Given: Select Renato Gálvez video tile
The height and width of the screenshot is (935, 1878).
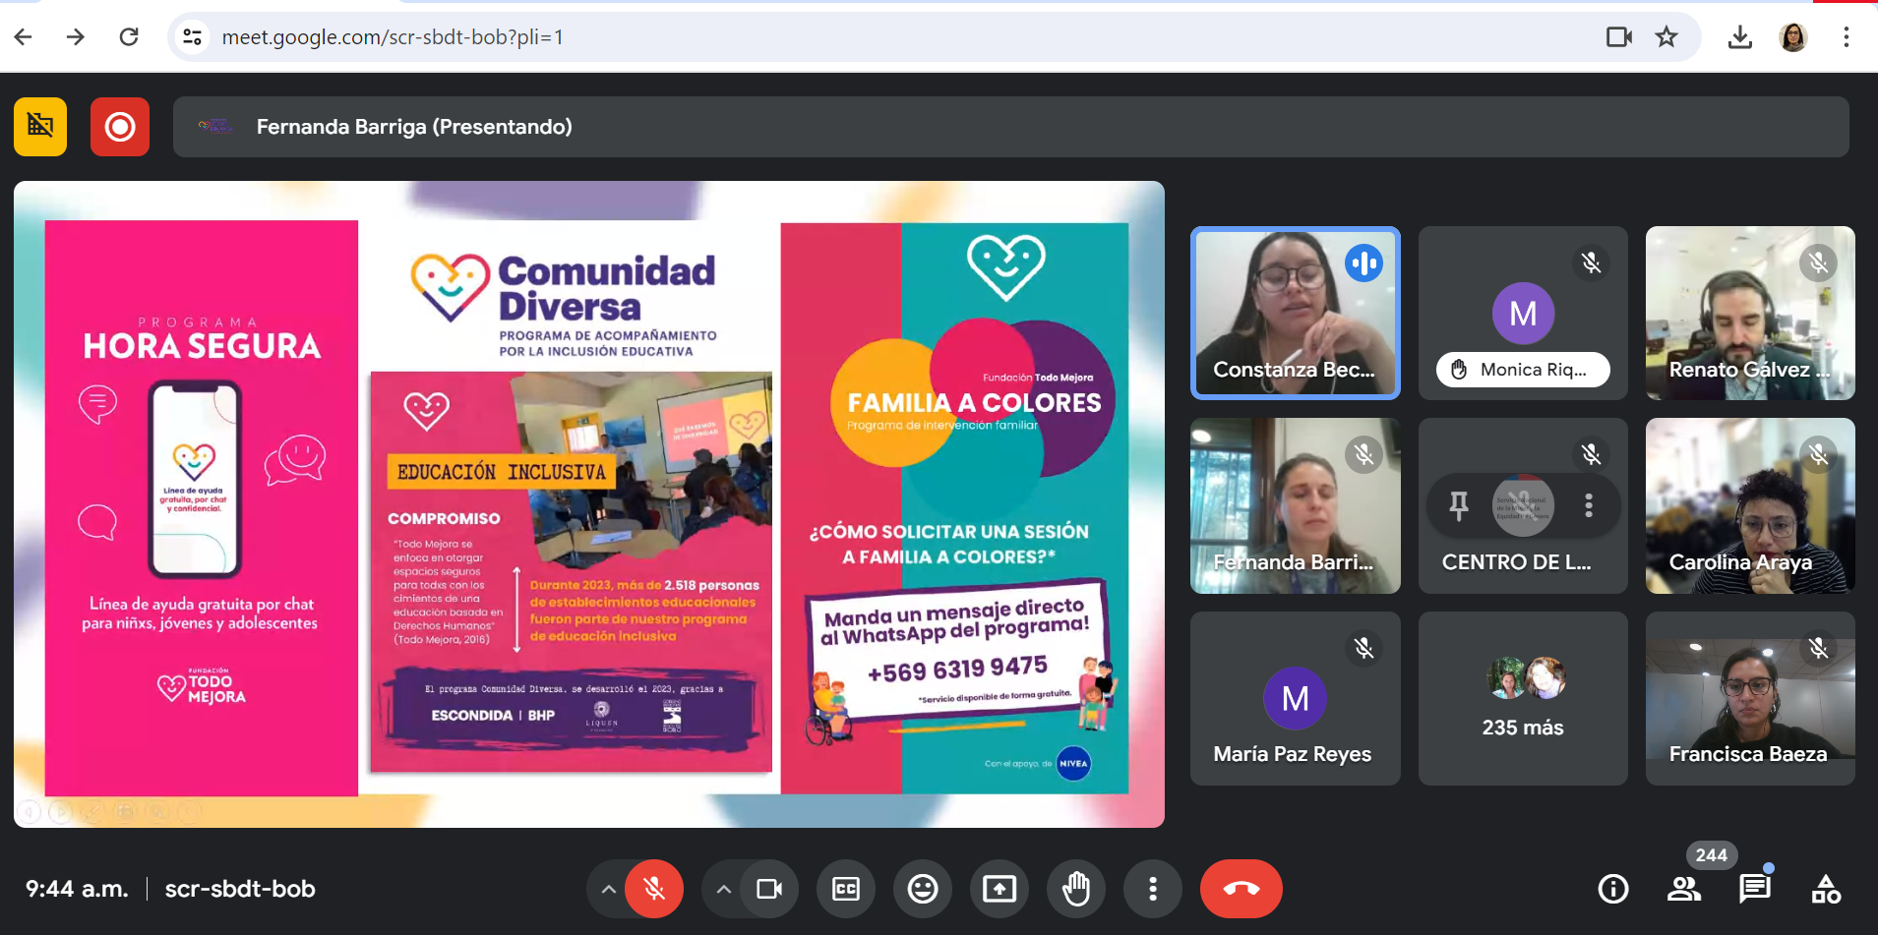Looking at the screenshot, I should click(1750, 313).
